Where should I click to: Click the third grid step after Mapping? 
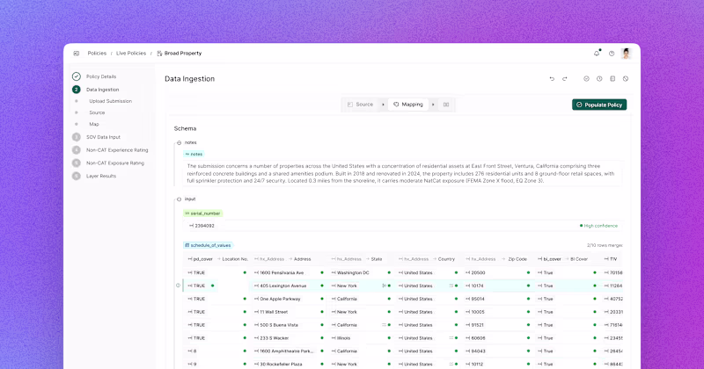(x=446, y=105)
